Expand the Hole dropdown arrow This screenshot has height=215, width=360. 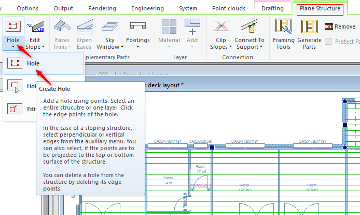pyautogui.click(x=12, y=47)
